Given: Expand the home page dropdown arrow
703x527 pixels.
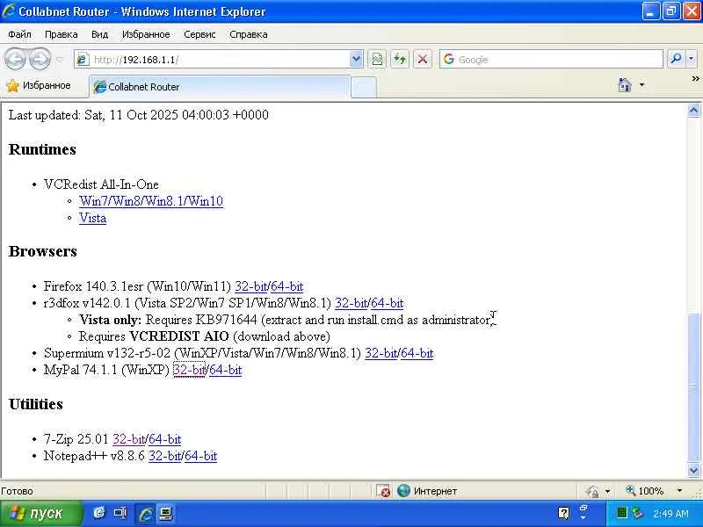Looking at the screenshot, I should 642,84.
